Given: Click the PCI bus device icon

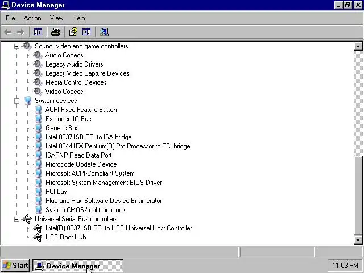Looking at the screenshot, I should coord(39,192).
